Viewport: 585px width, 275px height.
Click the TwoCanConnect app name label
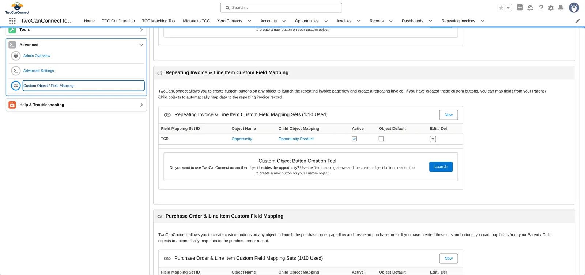(47, 21)
